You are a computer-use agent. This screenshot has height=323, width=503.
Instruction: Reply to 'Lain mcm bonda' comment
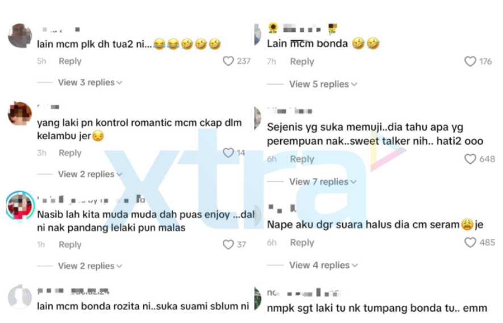[302, 61]
